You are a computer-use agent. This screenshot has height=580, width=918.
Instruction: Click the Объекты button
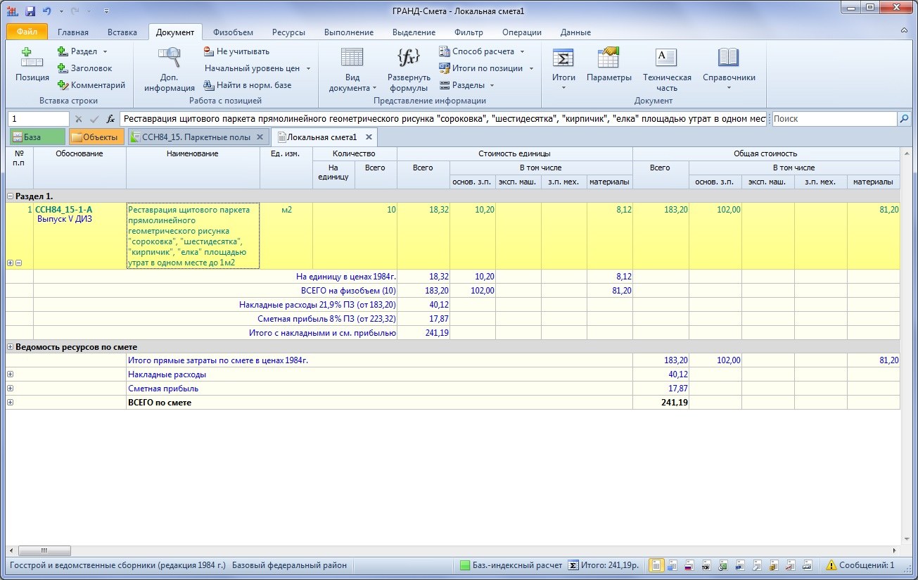pos(96,137)
